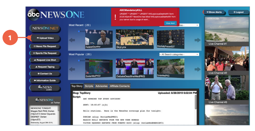Go to next Most Popular videos with right arrow
This screenshot has height=131, width=255.
(198, 69)
